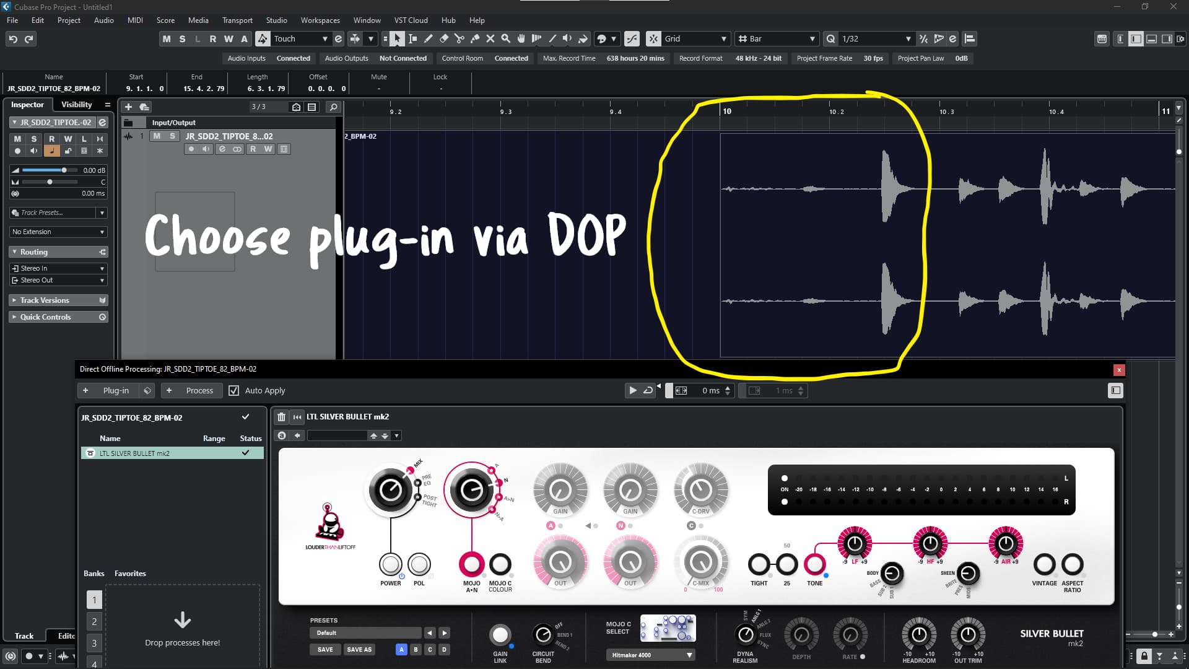Toggle Auto Apply checkbox
Image resolution: width=1189 pixels, height=669 pixels.
coord(233,390)
